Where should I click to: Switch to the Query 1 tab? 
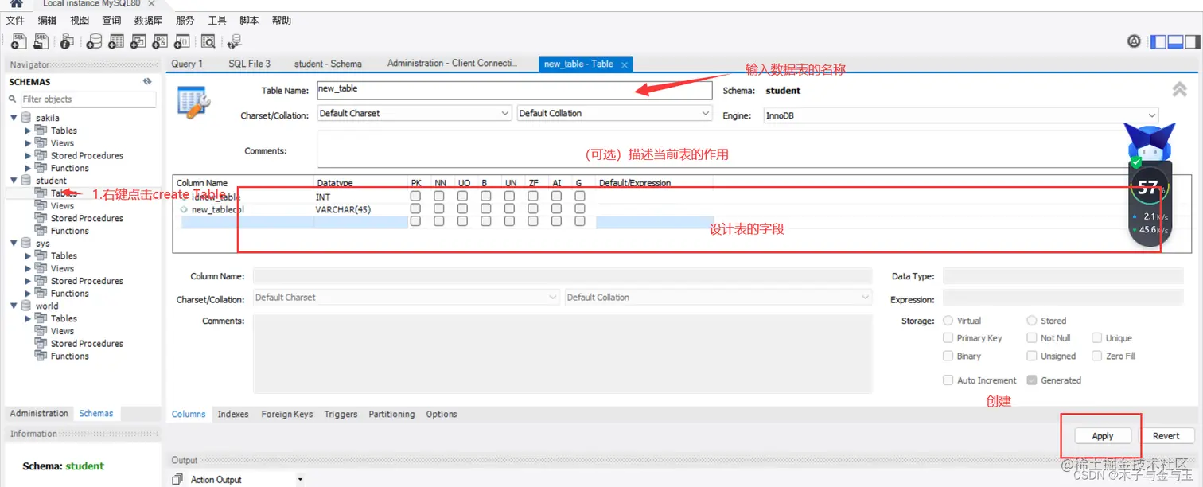[x=187, y=64]
